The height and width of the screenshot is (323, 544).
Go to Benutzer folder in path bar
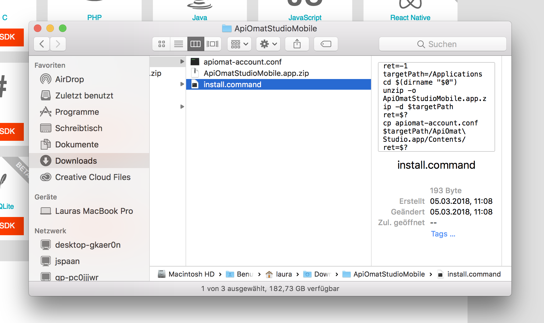(240, 274)
